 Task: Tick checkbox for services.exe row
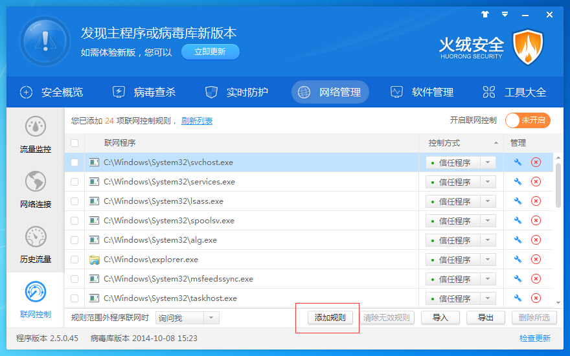(x=74, y=182)
